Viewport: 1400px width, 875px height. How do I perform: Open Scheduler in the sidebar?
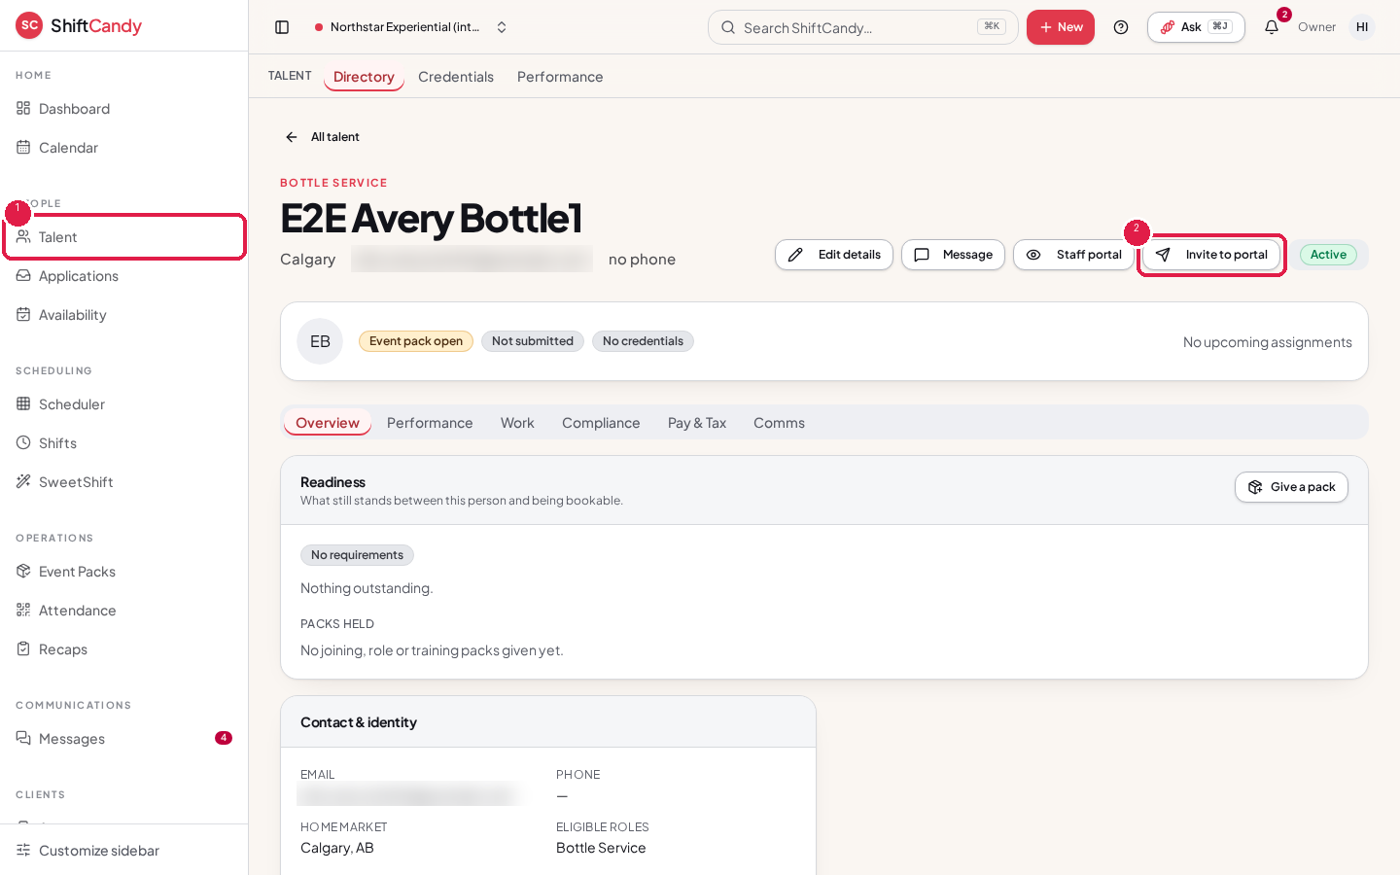(x=124, y=404)
